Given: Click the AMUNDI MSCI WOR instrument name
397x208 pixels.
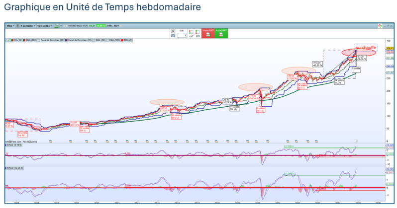Looking at the screenshot, I should [78, 26].
